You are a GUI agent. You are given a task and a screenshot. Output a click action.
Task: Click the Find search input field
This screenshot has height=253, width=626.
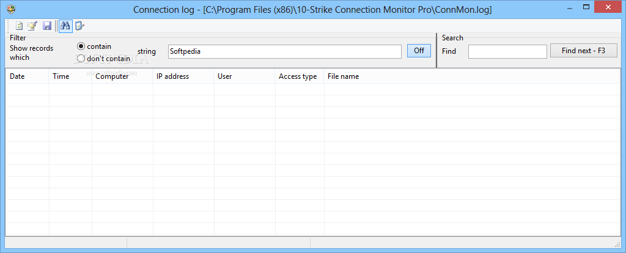[507, 51]
